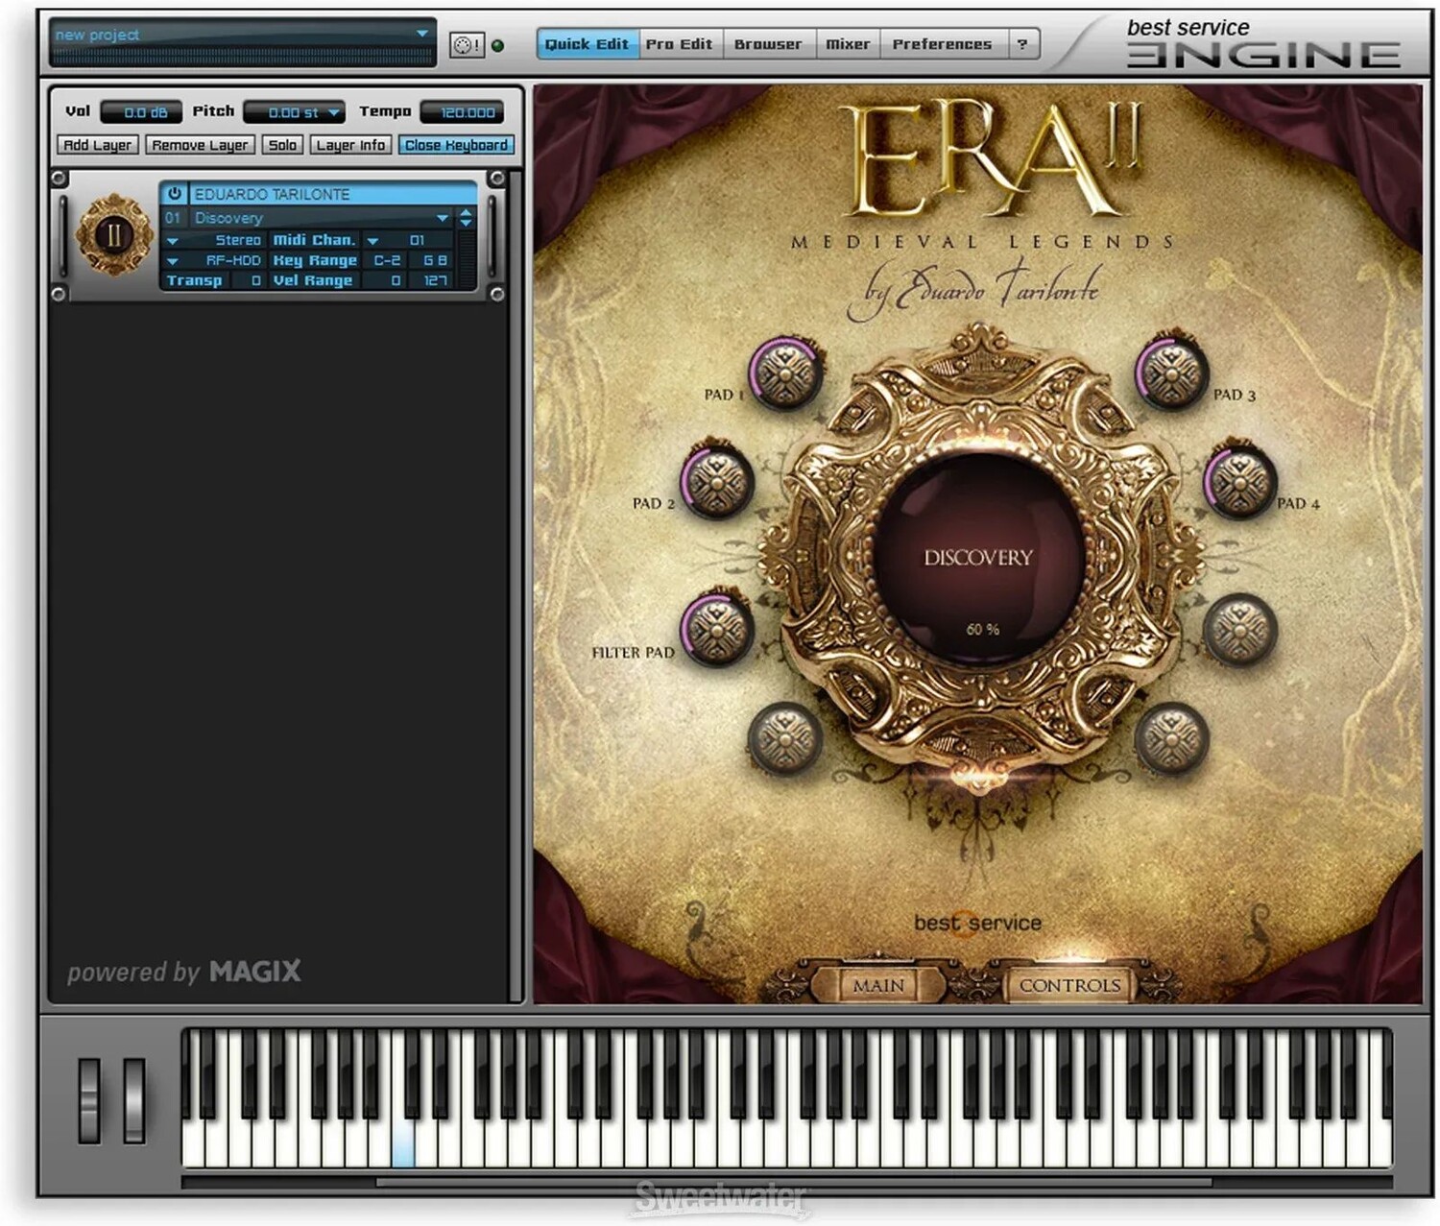Click the Add Layer button
This screenshot has width=1440, height=1226.
coord(97,145)
